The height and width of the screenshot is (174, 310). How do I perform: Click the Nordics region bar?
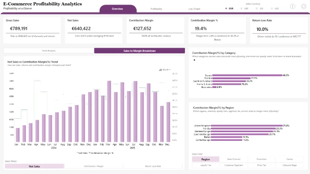pyautogui.click(x=243, y=128)
